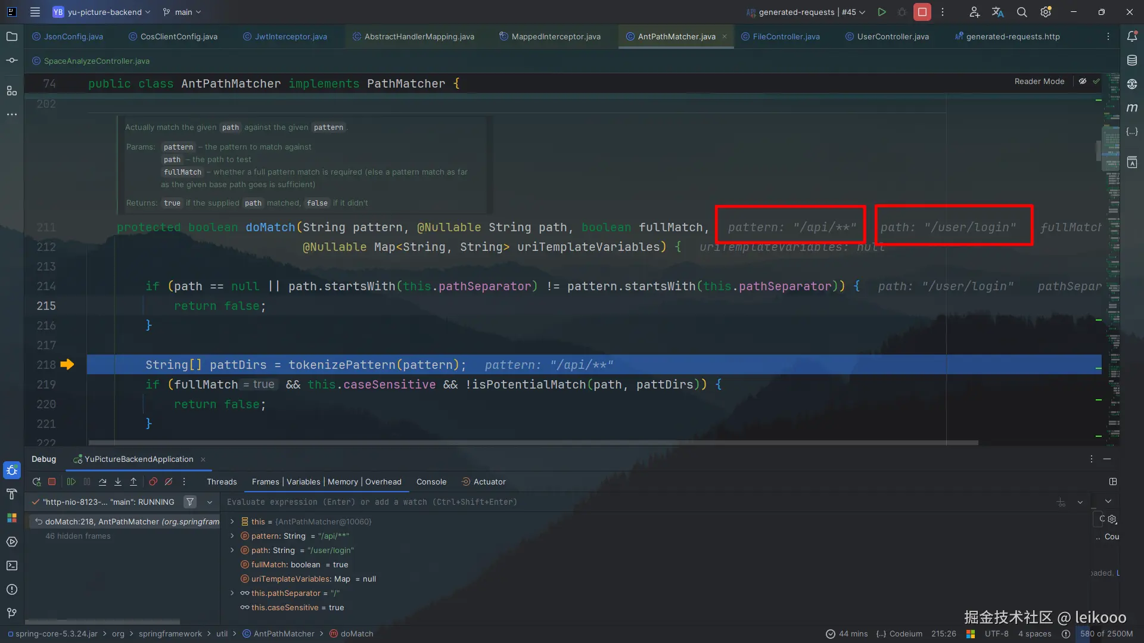Viewport: 1144px width, 643px height.
Task: Open the Build hammer tool window
Action: coord(12,494)
